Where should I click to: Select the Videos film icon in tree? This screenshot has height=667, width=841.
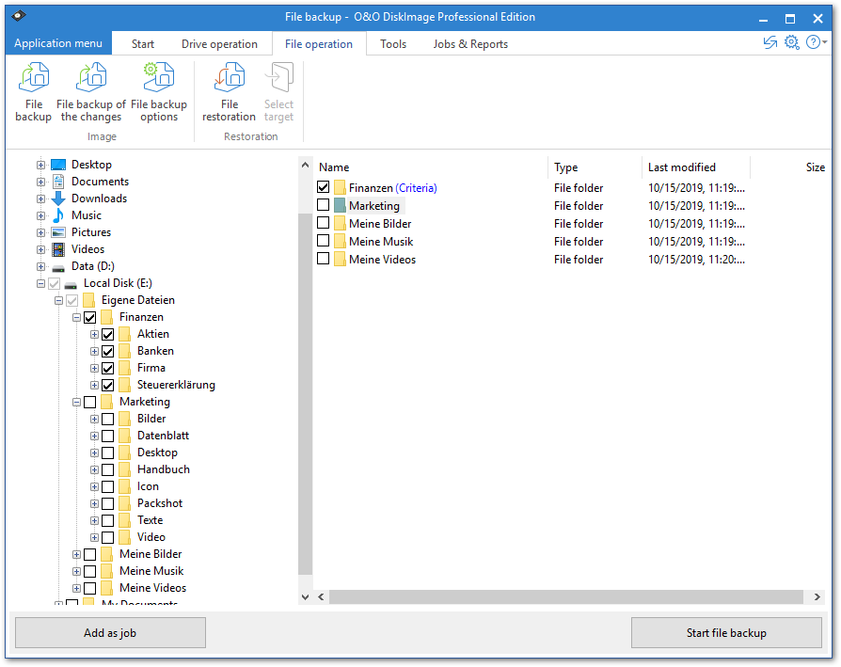[x=58, y=249]
